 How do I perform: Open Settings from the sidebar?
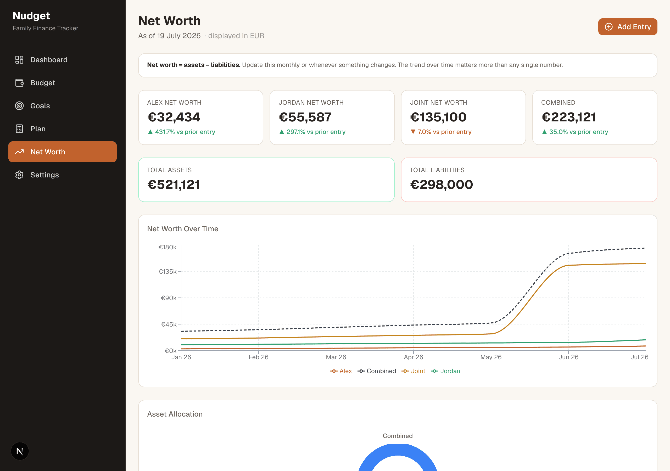[63, 175]
